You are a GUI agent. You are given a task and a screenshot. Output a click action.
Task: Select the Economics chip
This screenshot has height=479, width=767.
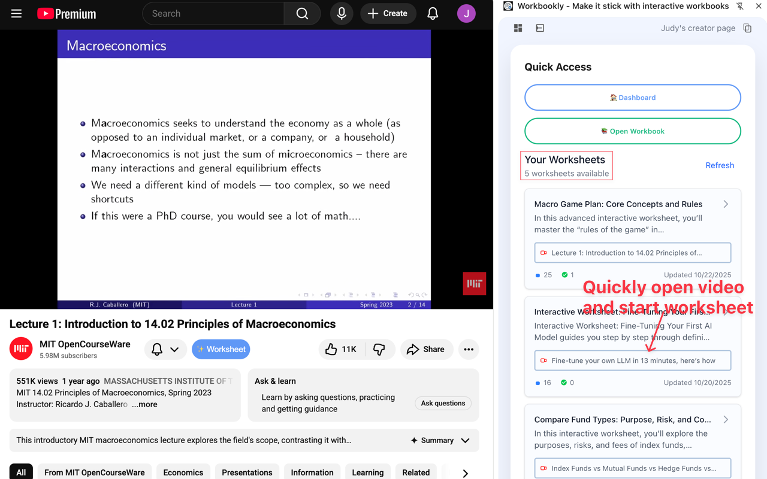[x=183, y=472]
